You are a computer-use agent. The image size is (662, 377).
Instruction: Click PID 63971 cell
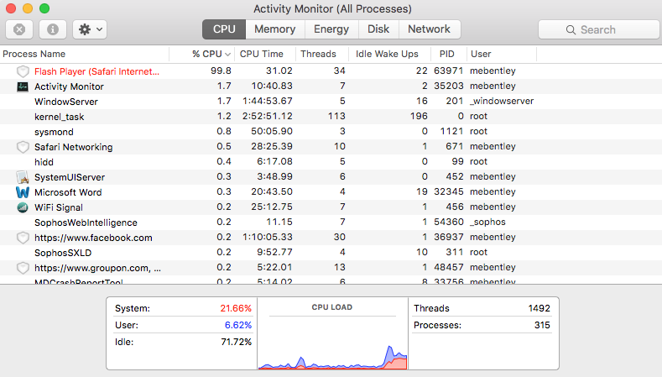tap(448, 71)
